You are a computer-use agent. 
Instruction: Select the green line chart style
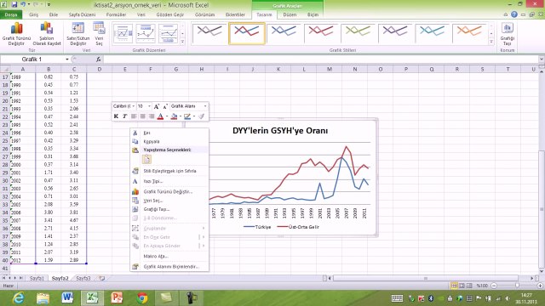tap(358, 33)
